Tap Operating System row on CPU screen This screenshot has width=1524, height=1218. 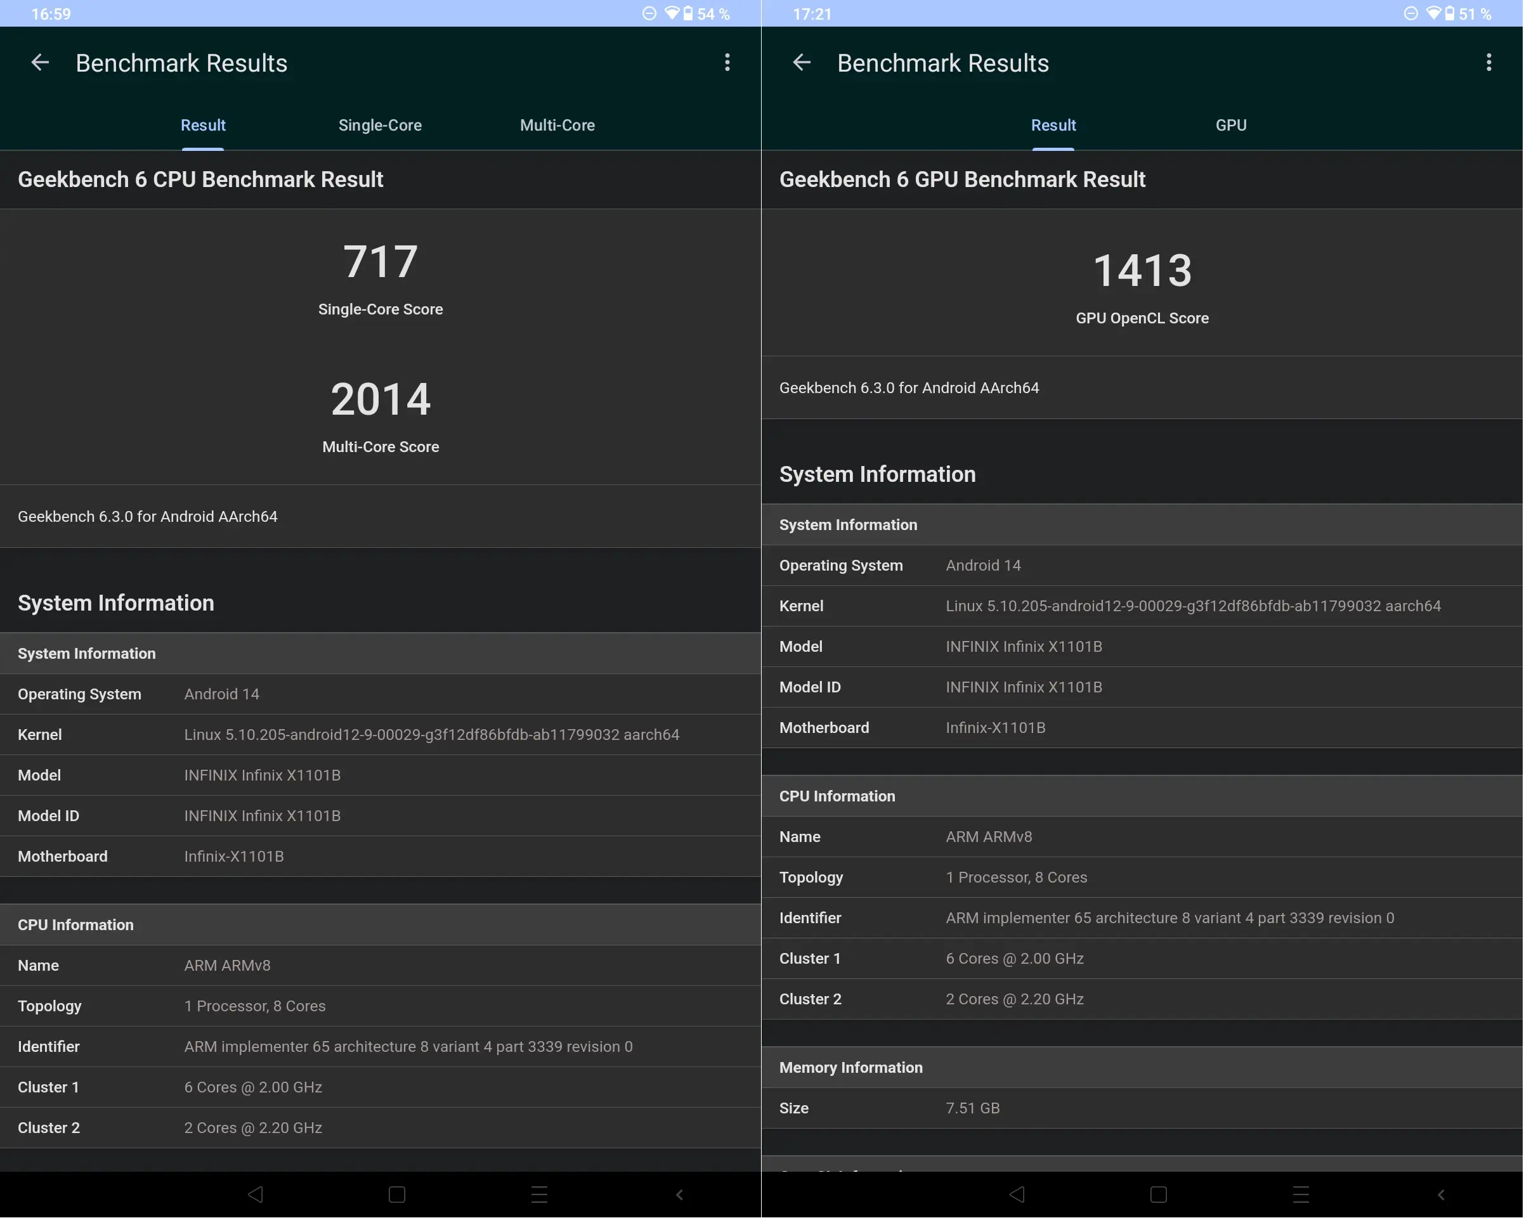tap(381, 694)
